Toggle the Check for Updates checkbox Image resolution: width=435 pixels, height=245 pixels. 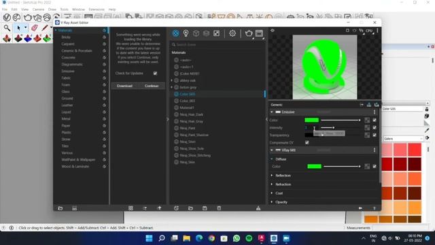pos(155,73)
